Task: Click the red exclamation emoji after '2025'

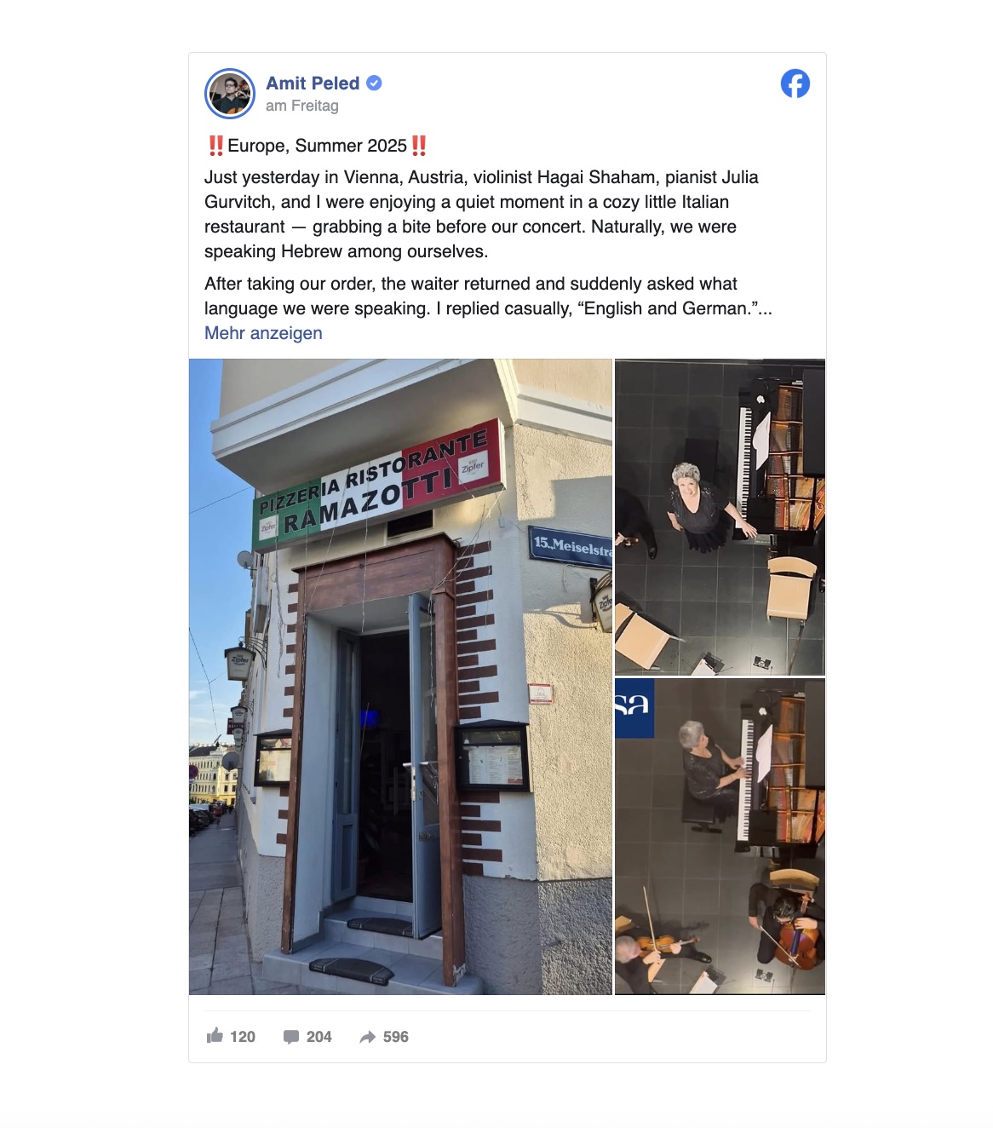Action: tap(418, 146)
